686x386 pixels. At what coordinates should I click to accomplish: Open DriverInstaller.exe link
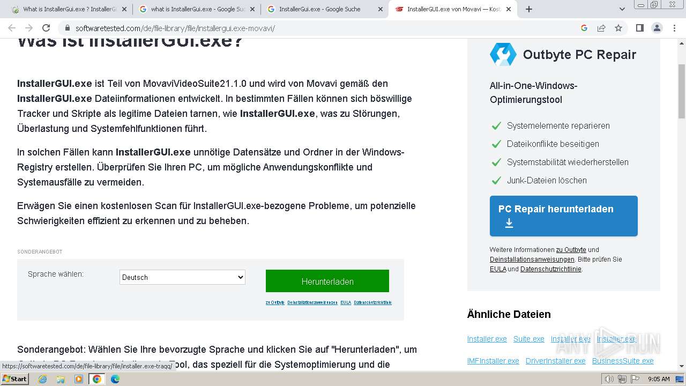click(x=555, y=361)
